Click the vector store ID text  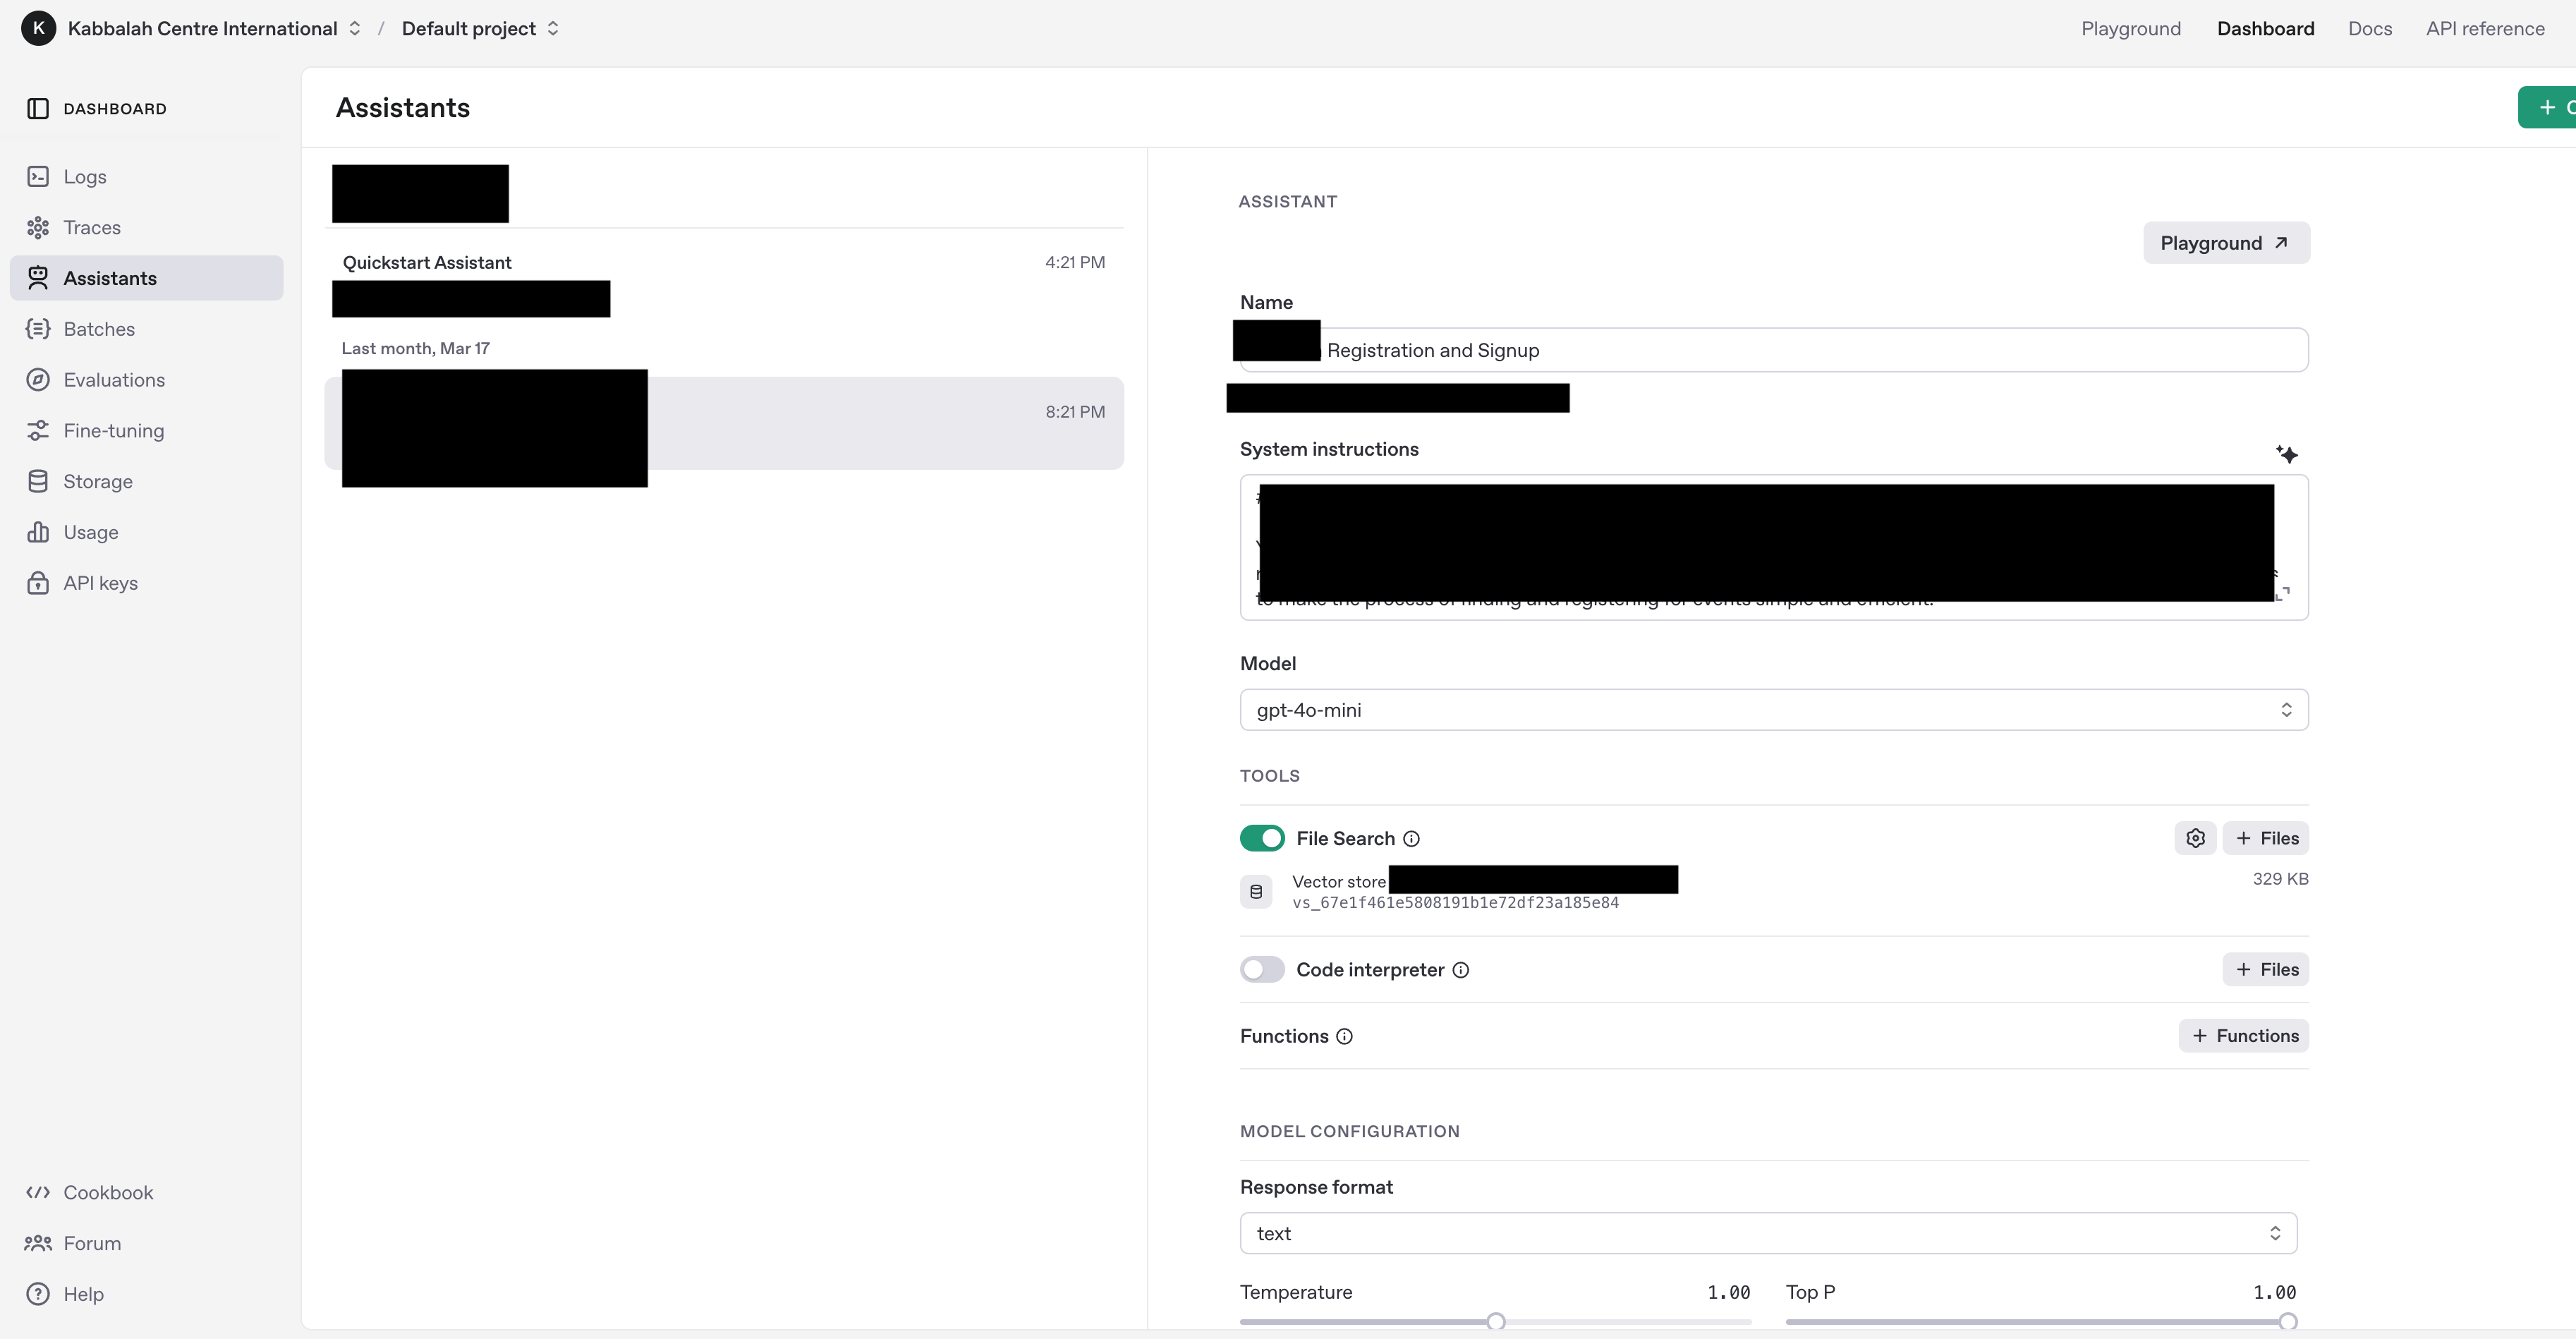(x=1455, y=902)
